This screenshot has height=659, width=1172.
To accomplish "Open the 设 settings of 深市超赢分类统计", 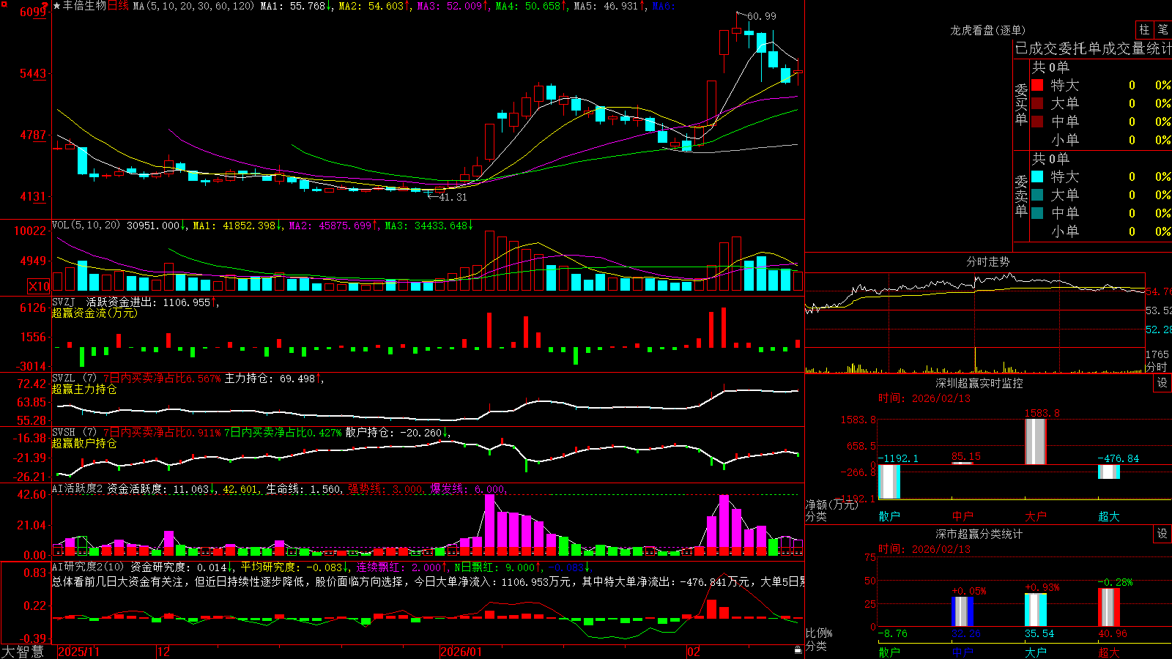I will click(x=1162, y=534).
